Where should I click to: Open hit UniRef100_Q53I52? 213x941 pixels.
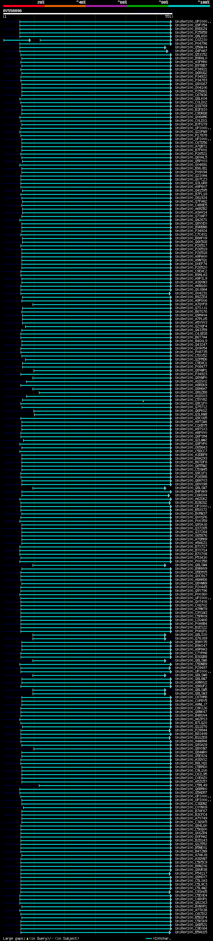(x=191, y=54)
